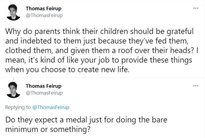Screen dimensions: 205x138
Task: Click the line starting "Why do parents think"
Action: click(x=99, y=31)
